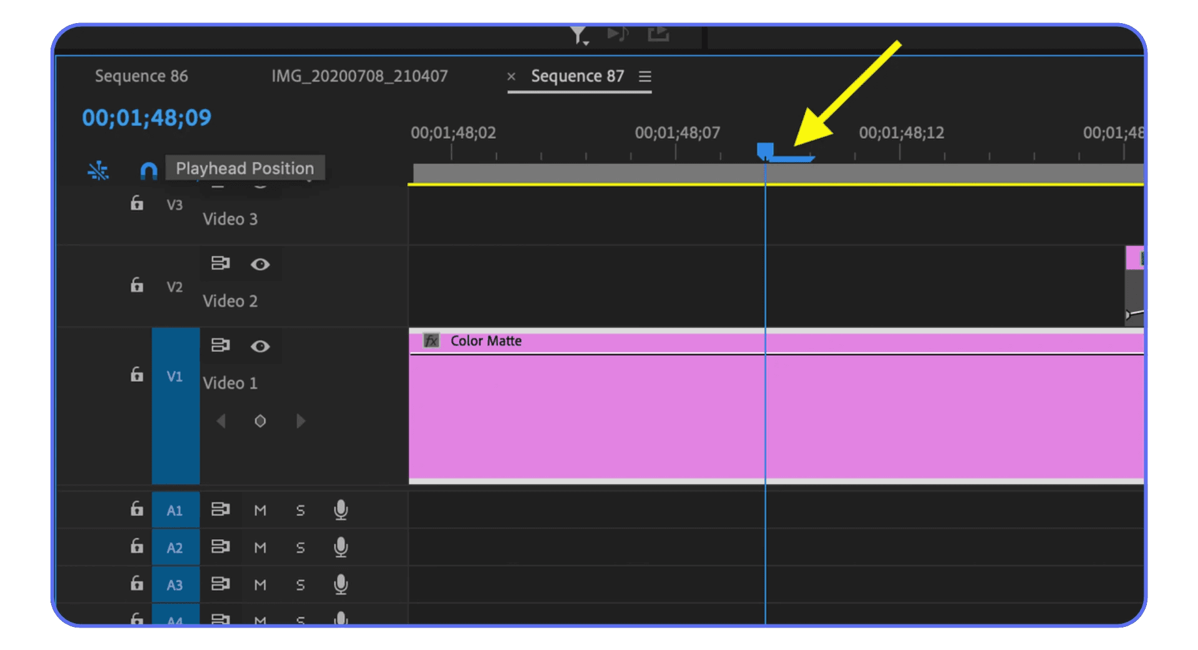Mute audio track A2
This screenshot has width=1198, height=650.
pos(260,547)
